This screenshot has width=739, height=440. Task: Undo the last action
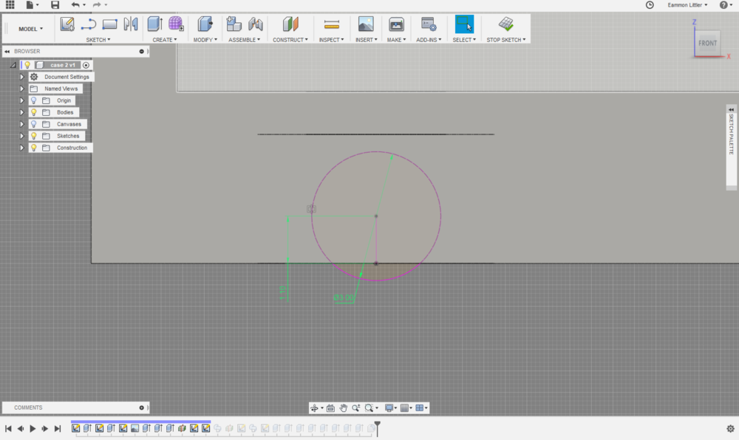click(75, 4)
